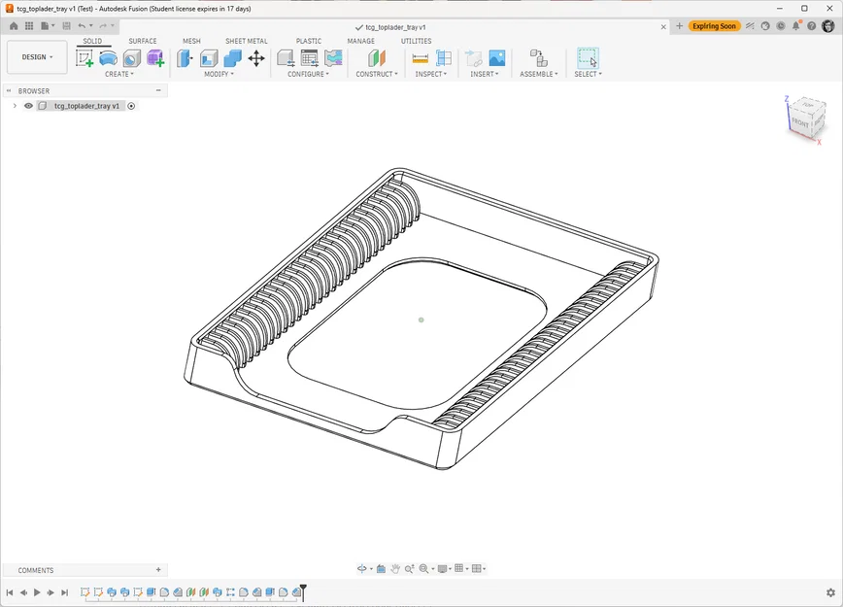Open the Insert image canvas icon

pos(497,58)
